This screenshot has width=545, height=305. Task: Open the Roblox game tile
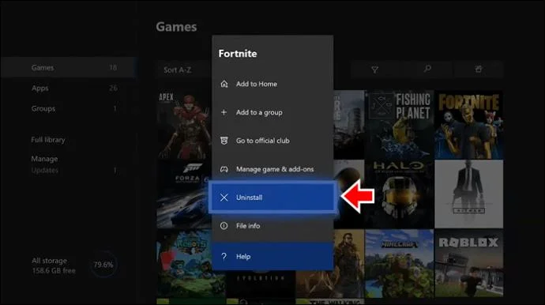(469, 263)
